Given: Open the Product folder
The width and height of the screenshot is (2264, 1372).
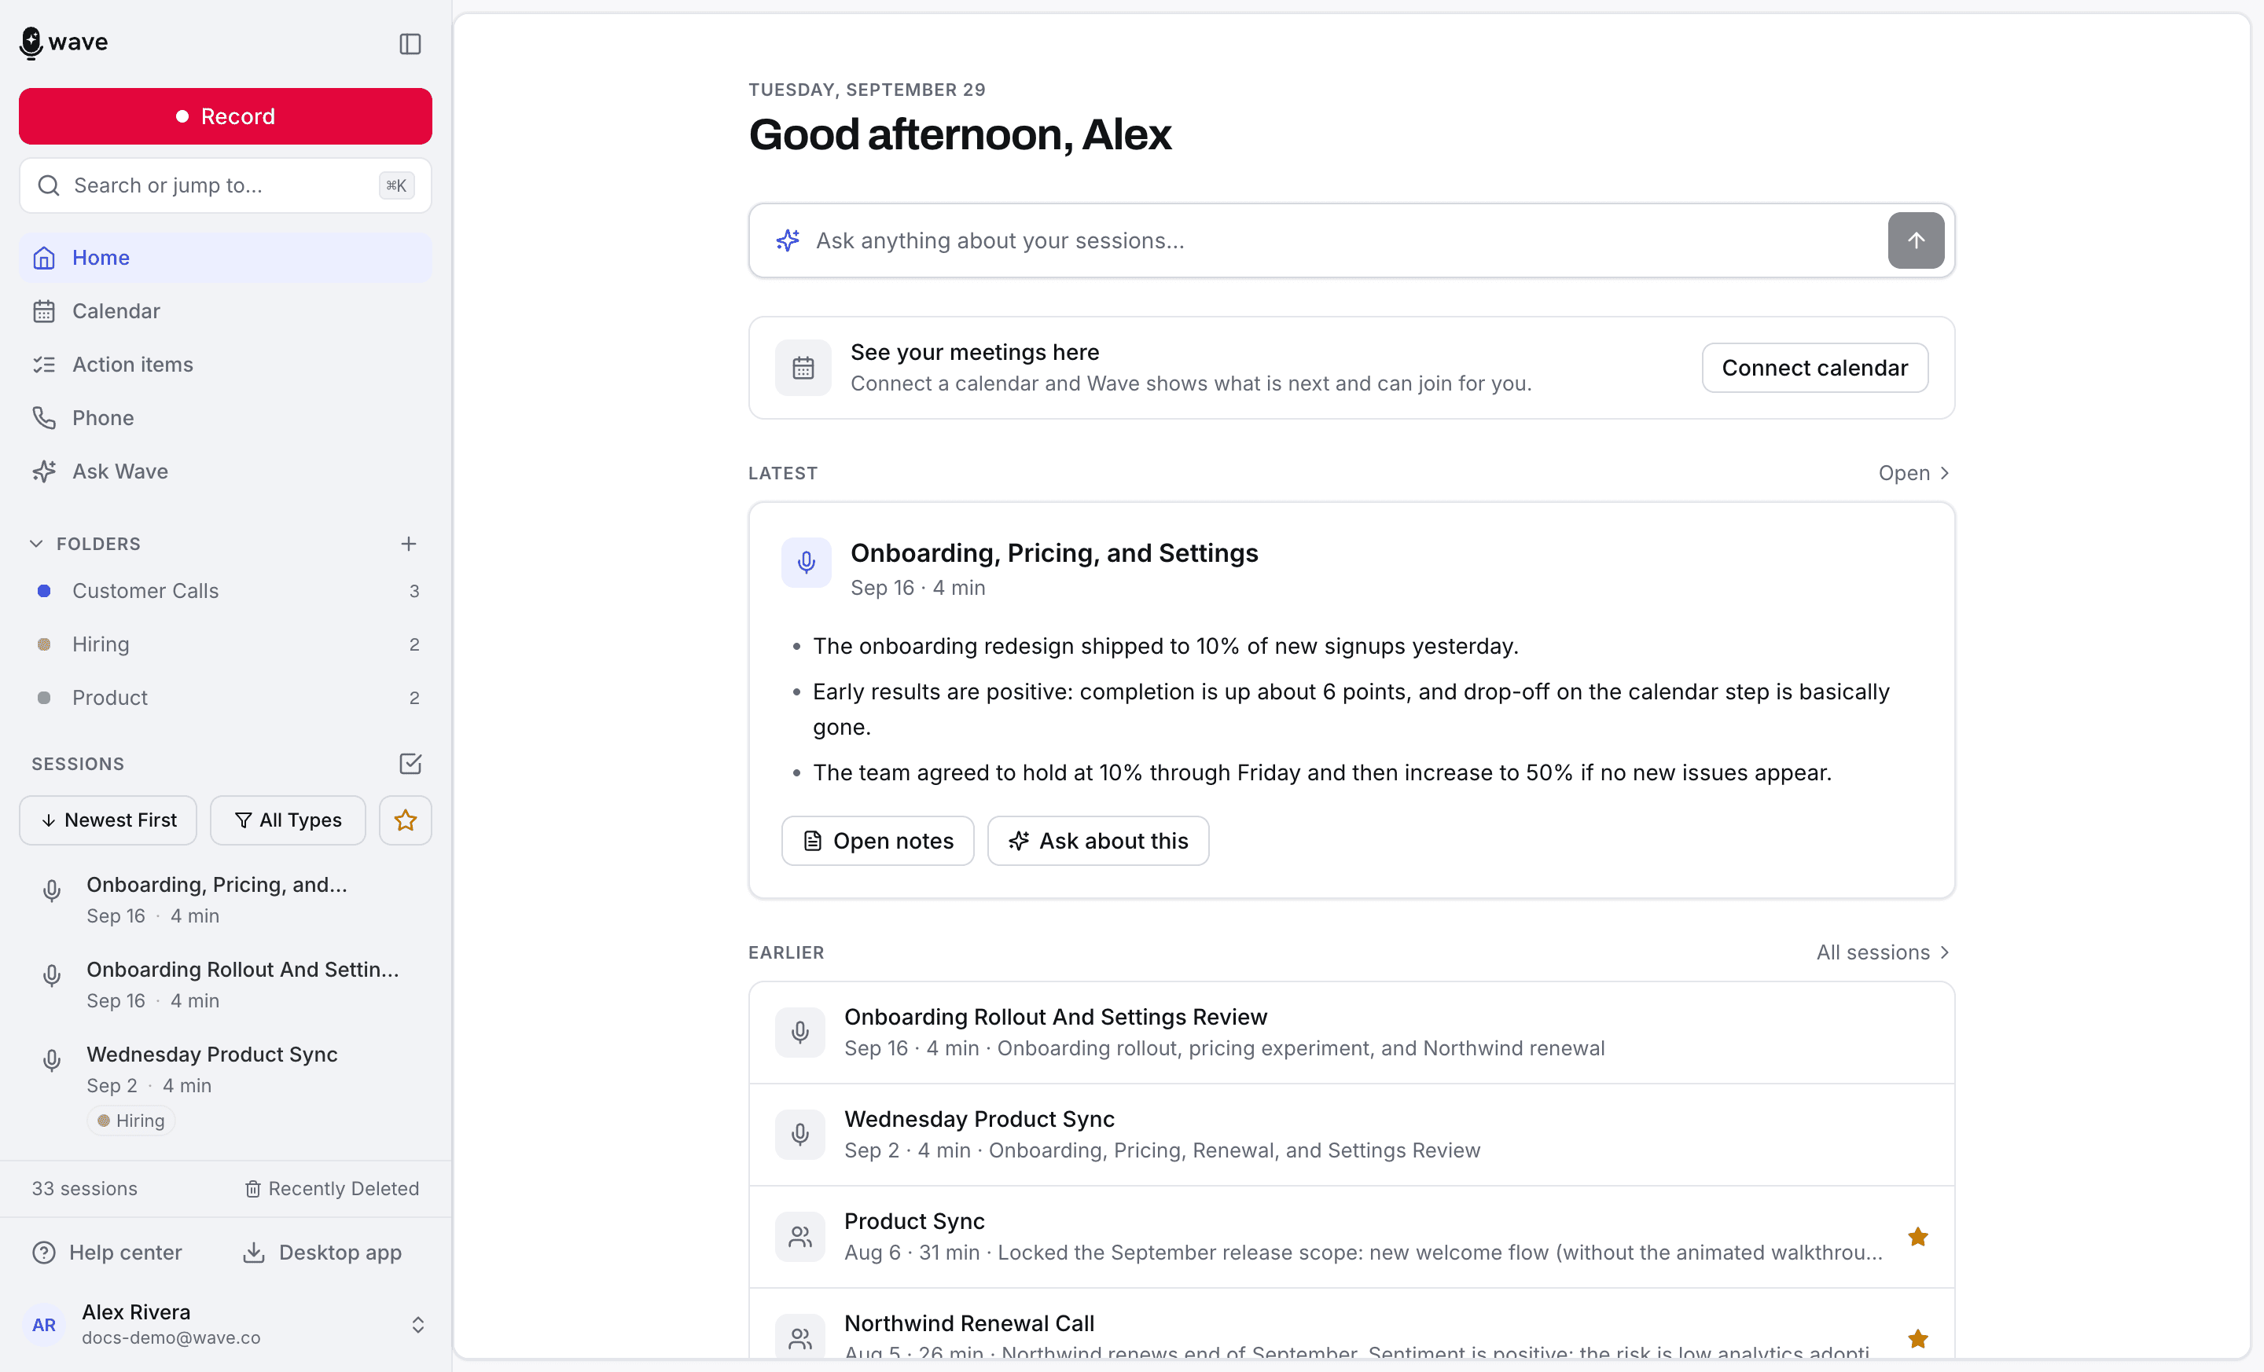Looking at the screenshot, I should click(225, 697).
